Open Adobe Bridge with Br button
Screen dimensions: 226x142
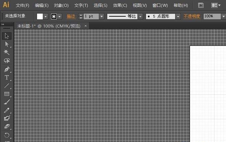pos(201,5)
